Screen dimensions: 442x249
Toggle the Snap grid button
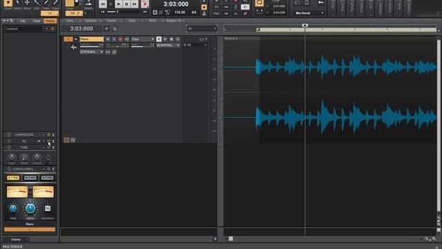[x=69, y=3]
